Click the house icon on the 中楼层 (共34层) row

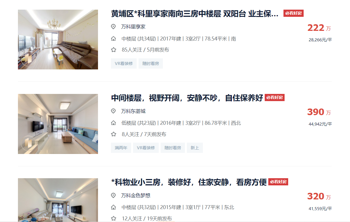point(113,39)
